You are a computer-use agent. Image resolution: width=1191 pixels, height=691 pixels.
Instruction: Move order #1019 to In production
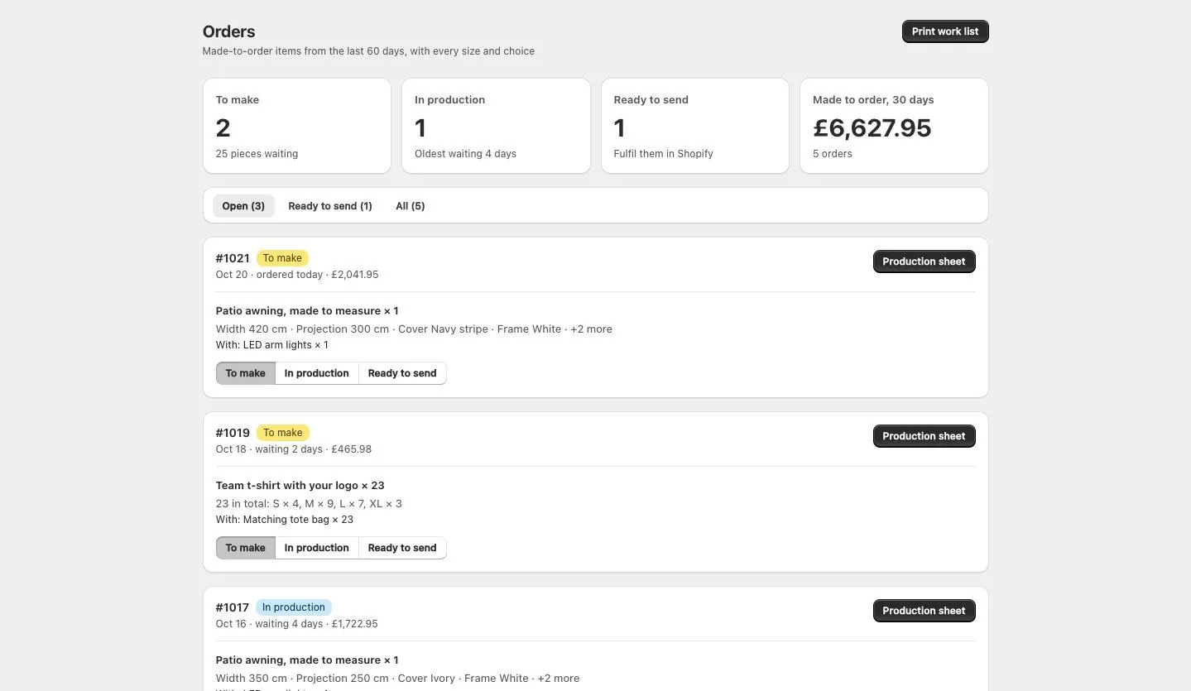(x=317, y=548)
